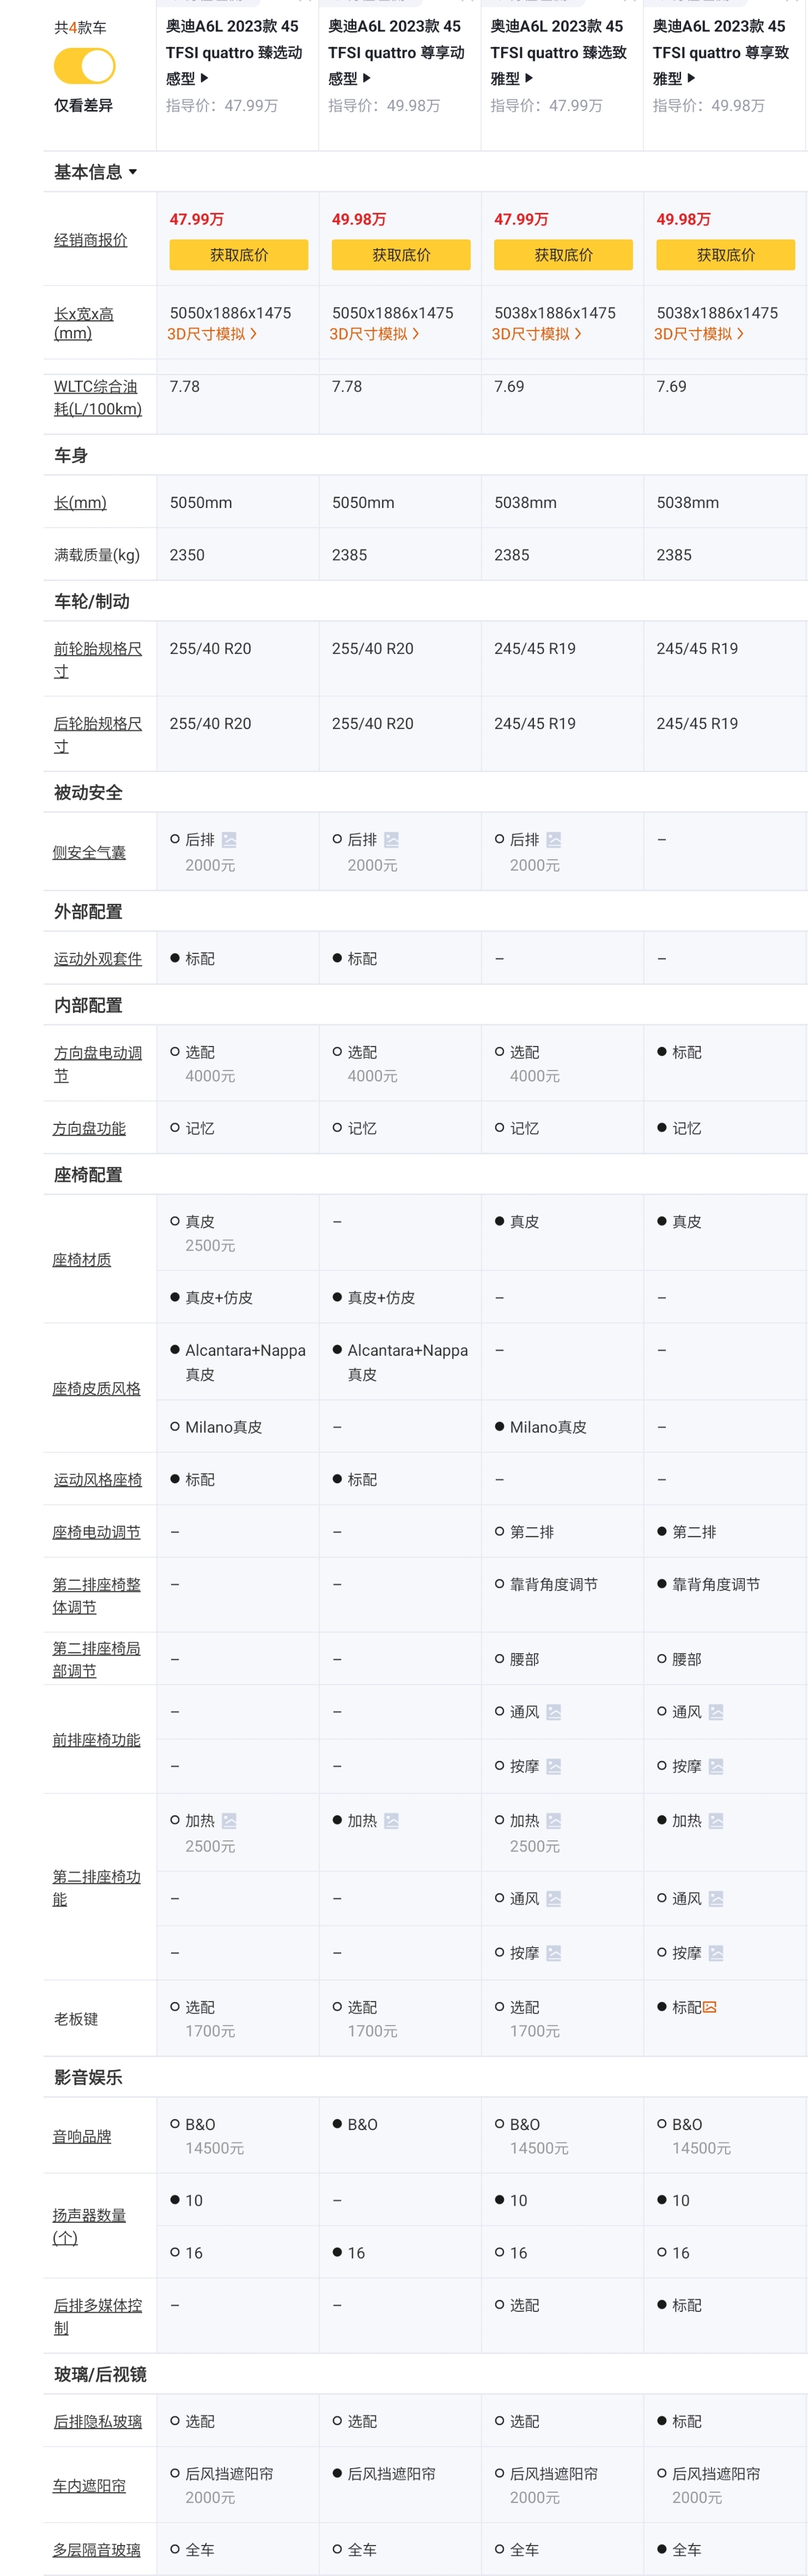Open the 后排多媒体控制 parameter link
Image resolution: width=808 pixels, height=2576 pixels.
(97, 2317)
